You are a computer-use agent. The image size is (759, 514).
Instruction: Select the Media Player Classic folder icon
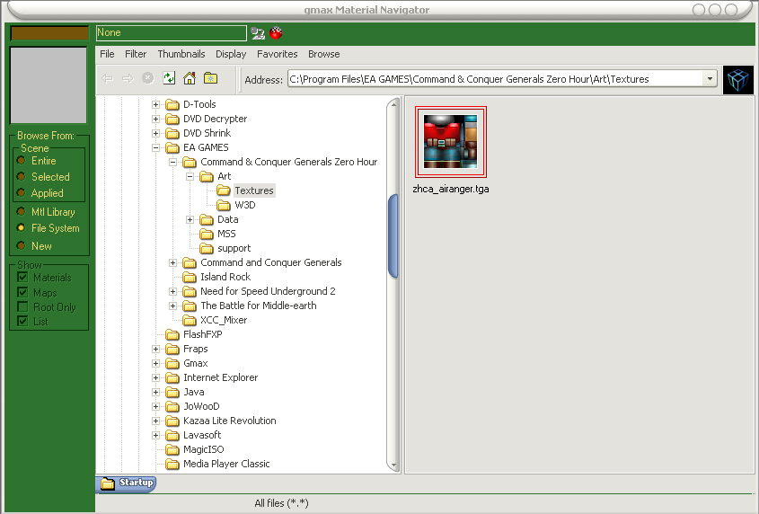tap(172, 464)
